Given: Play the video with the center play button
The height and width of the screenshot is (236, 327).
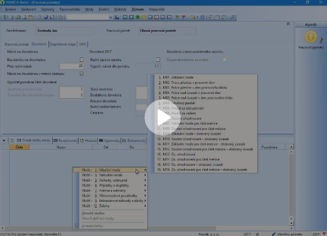Looking at the screenshot, I should [x=163, y=117].
